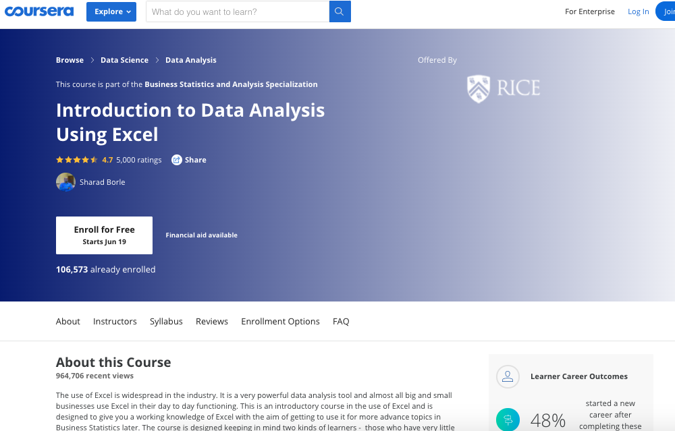Open the Financial aid available link
Screen dimensions: 675x431
click(201, 235)
